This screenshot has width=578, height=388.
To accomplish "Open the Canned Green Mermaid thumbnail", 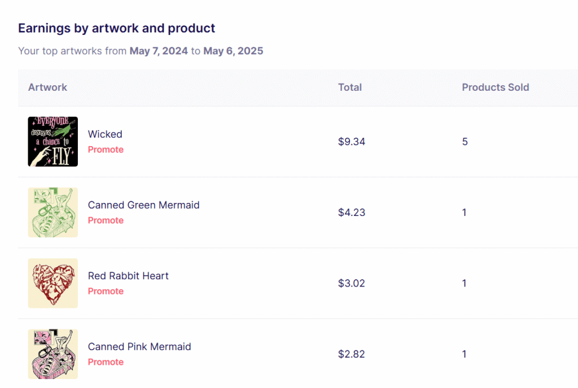I will point(52,213).
